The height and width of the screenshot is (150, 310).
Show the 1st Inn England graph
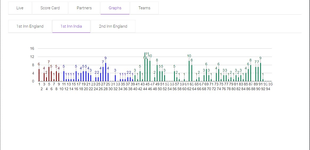(30, 26)
